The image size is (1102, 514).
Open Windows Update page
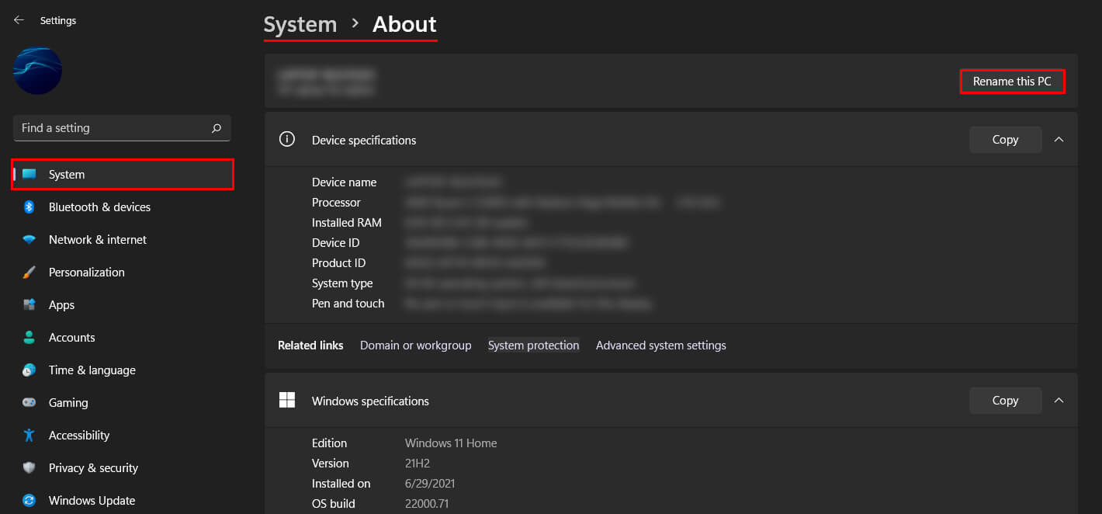pyautogui.click(x=123, y=501)
